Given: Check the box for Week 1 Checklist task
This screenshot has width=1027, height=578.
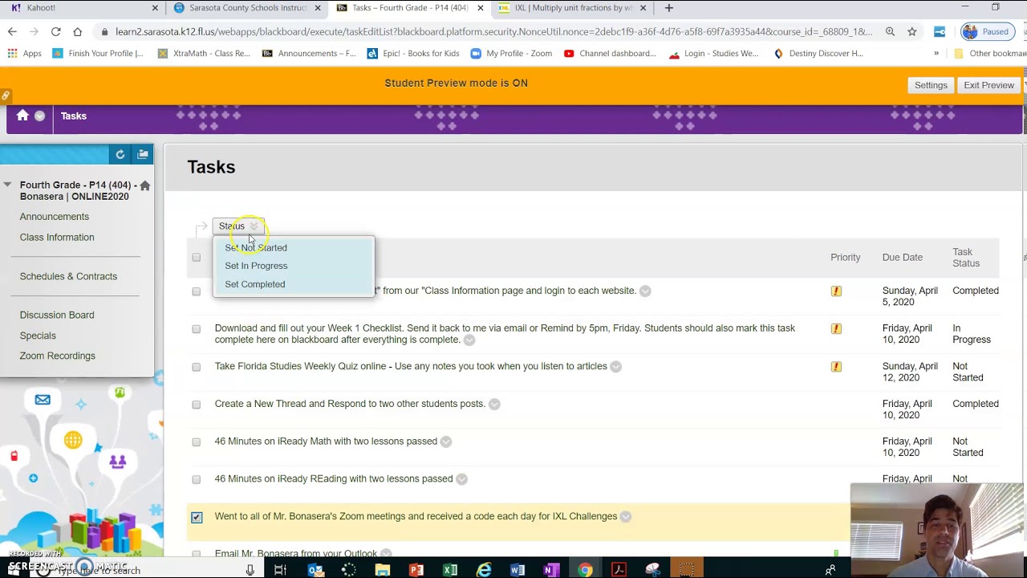Looking at the screenshot, I should [197, 329].
